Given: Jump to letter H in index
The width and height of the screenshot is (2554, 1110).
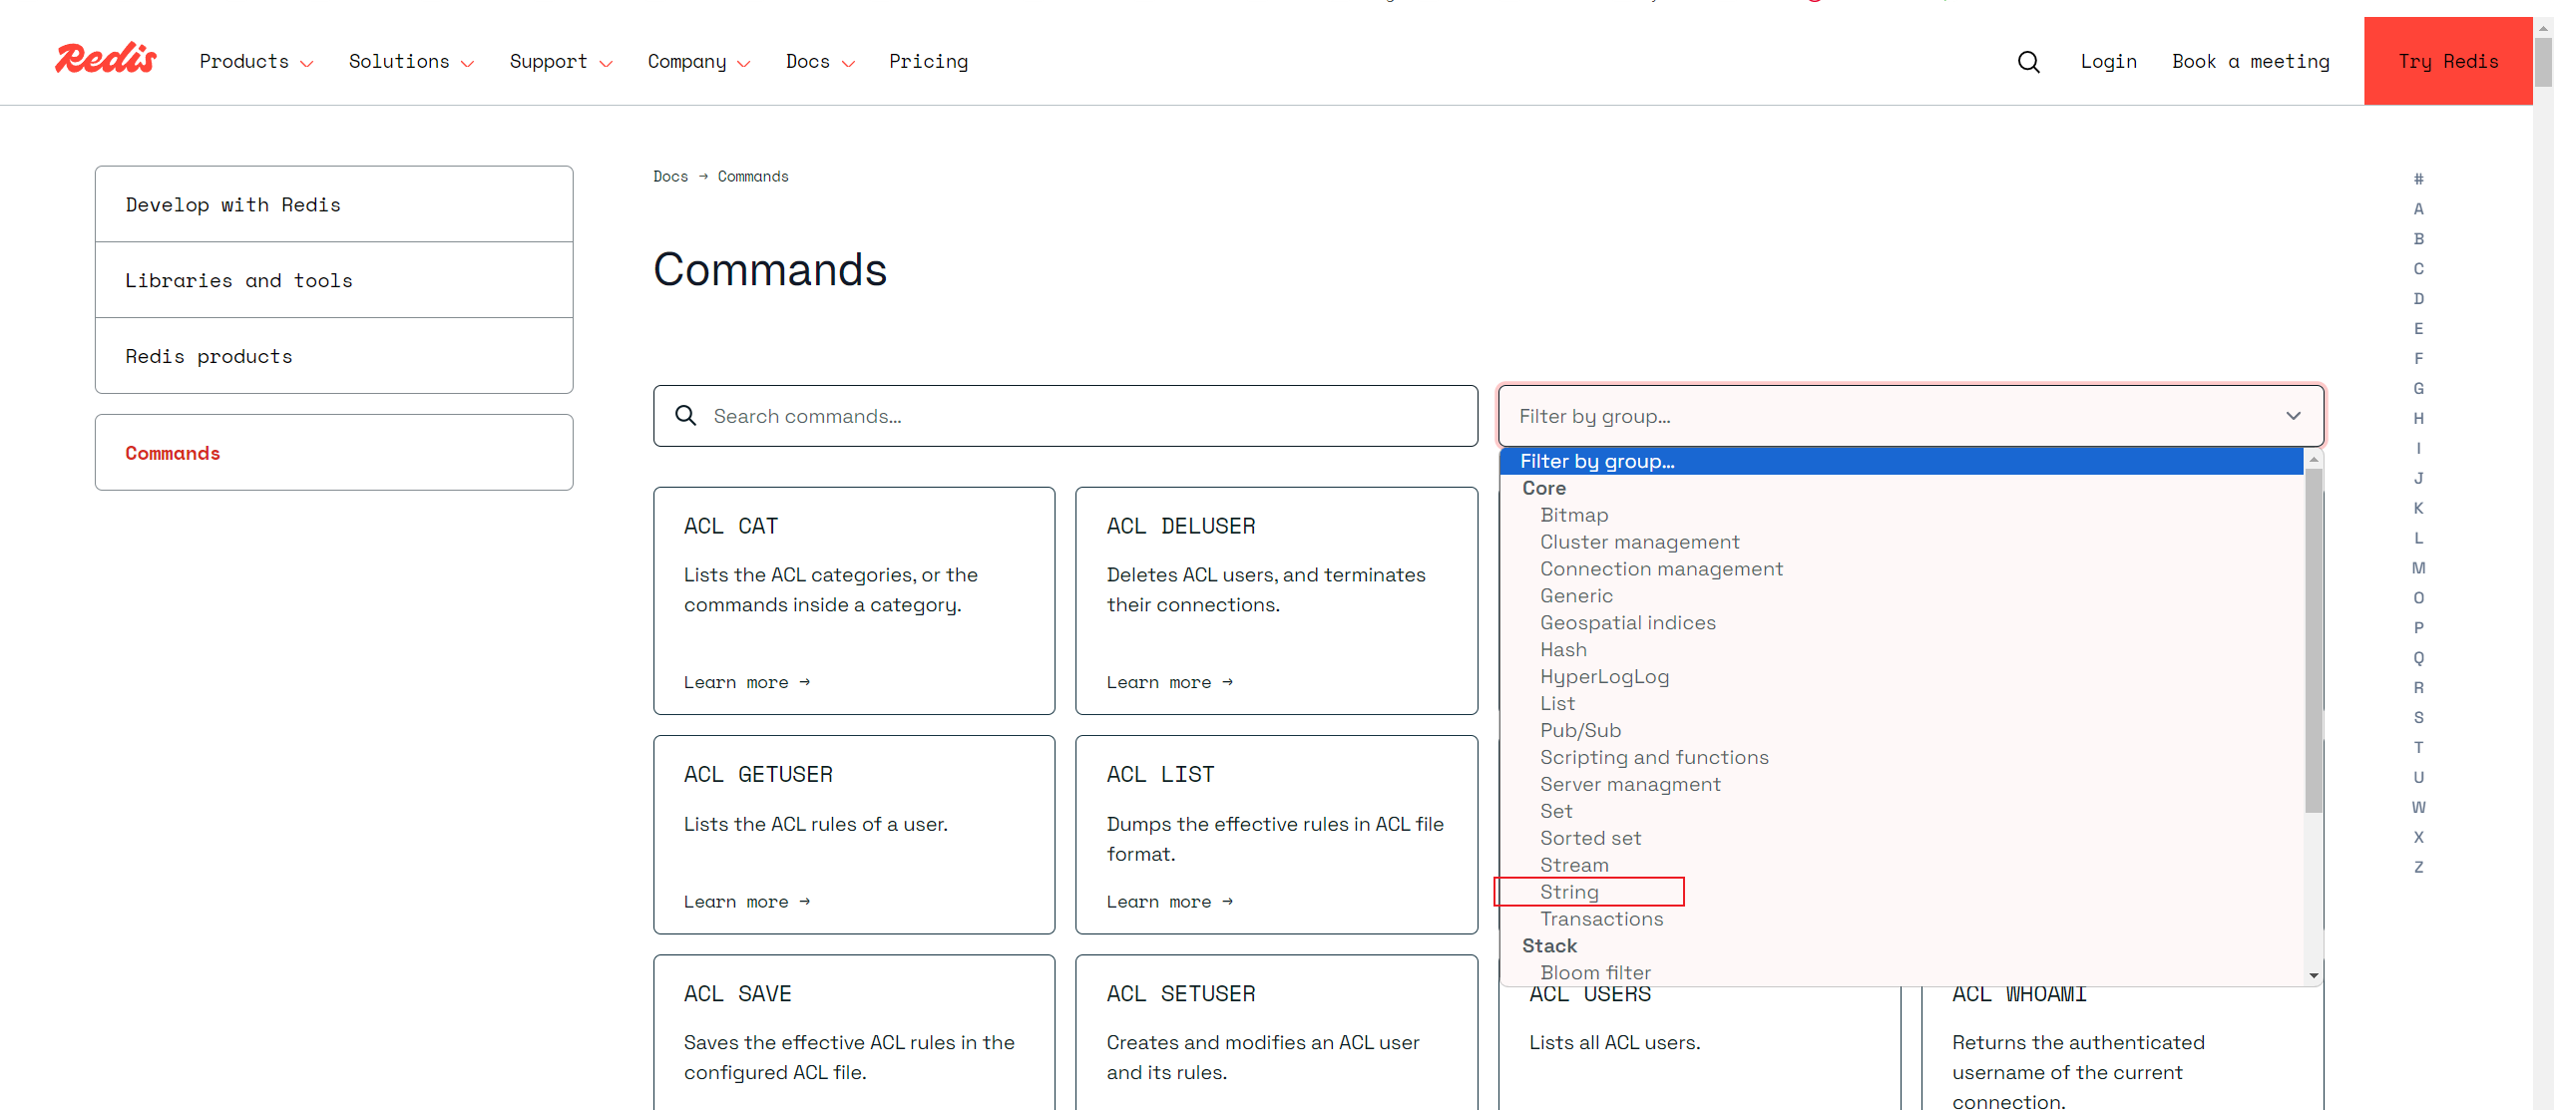Looking at the screenshot, I should (x=2418, y=419).
